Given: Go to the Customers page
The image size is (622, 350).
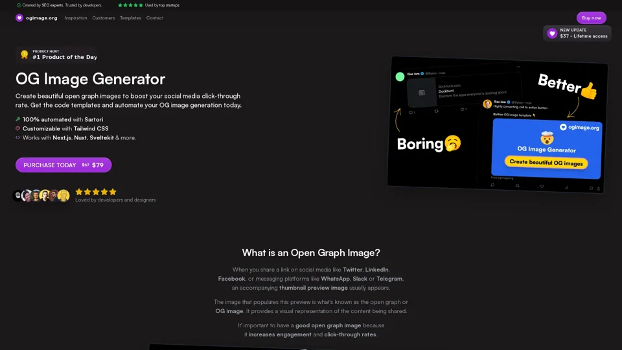Looking at the screenshot, I should (104, 18).
